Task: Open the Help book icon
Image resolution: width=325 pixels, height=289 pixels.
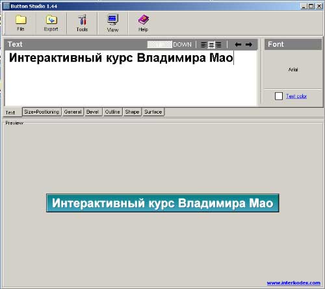Action: [x=144, y=20]
